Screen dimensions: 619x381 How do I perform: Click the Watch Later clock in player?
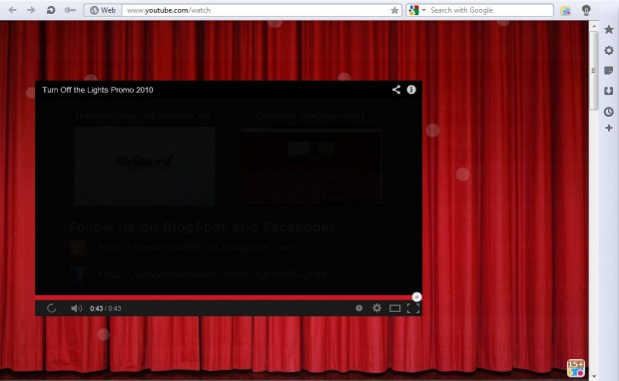[358, 308]
